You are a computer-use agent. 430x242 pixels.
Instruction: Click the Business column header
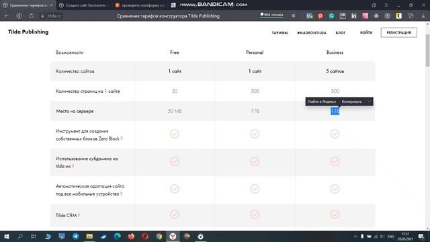click(335, 52)
